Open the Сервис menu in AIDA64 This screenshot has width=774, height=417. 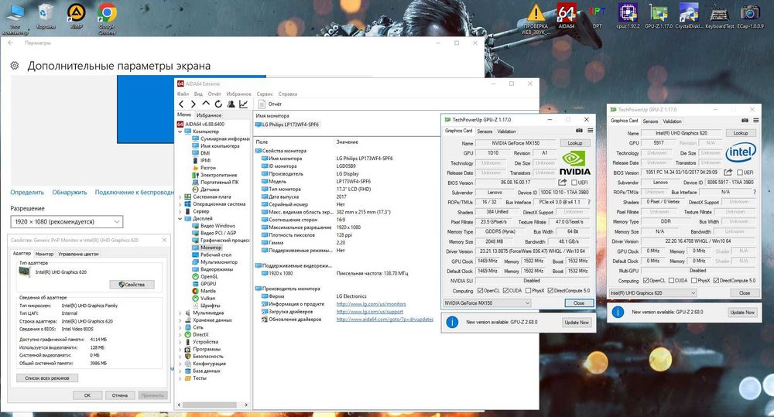click(265, 94)
